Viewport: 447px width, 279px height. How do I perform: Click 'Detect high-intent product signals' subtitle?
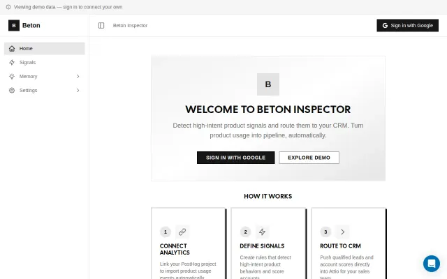point(268,130)
